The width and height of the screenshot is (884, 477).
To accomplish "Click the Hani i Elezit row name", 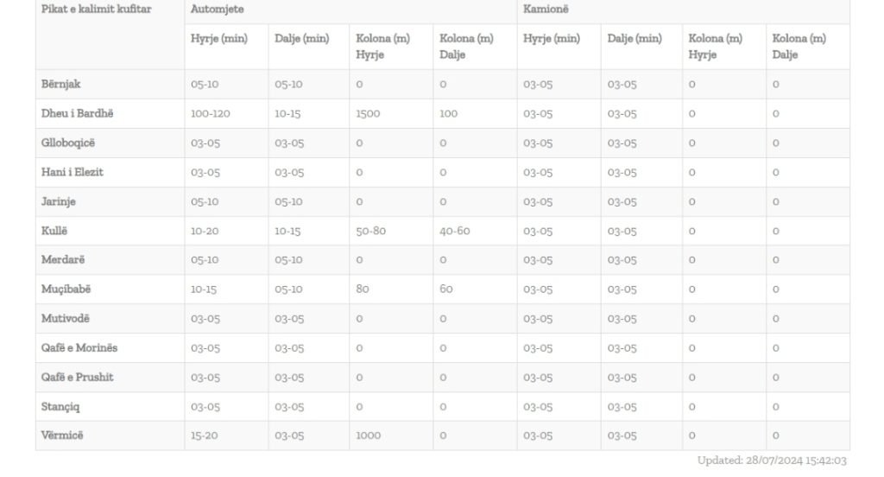I will [x=73, y=172].
